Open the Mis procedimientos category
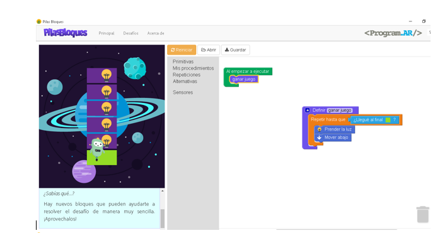The width and height of the screenshot is (440, 233). (x=193, y=68)
